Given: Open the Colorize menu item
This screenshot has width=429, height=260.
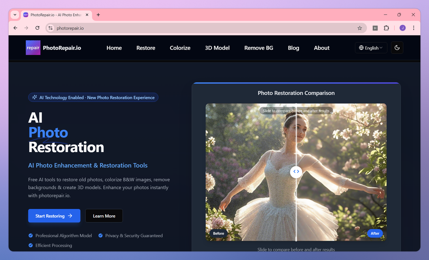Looking at the screenshot, I should pos(180,48).
